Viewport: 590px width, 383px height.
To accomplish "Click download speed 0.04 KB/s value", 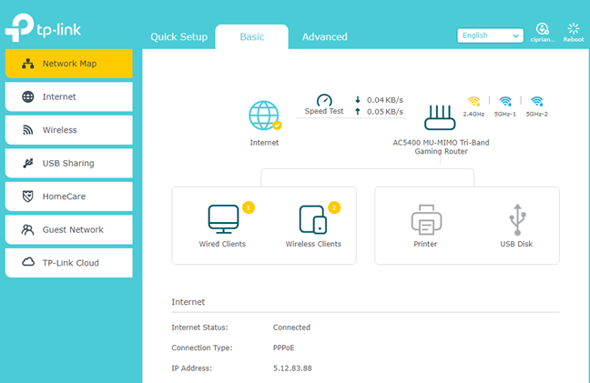I will pyautogui.click(x=385, y=100).
